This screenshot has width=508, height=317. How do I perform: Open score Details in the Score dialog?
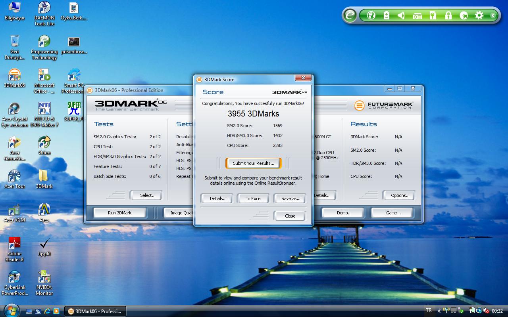218,199
